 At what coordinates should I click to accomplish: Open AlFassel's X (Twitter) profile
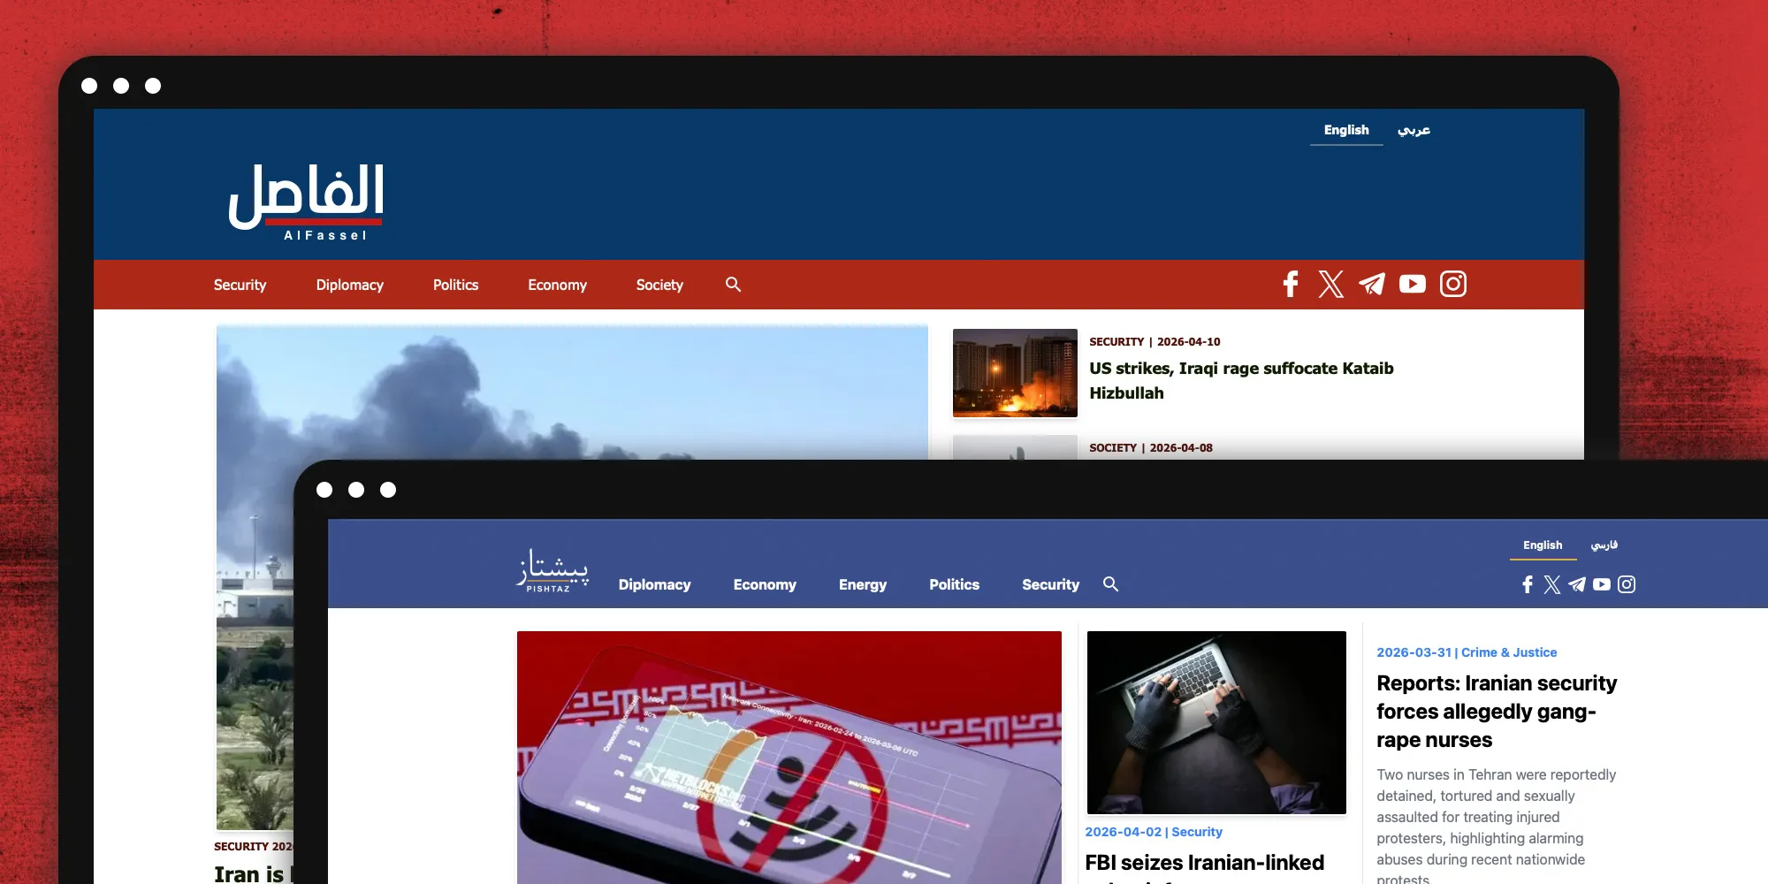click(1331, 285)
